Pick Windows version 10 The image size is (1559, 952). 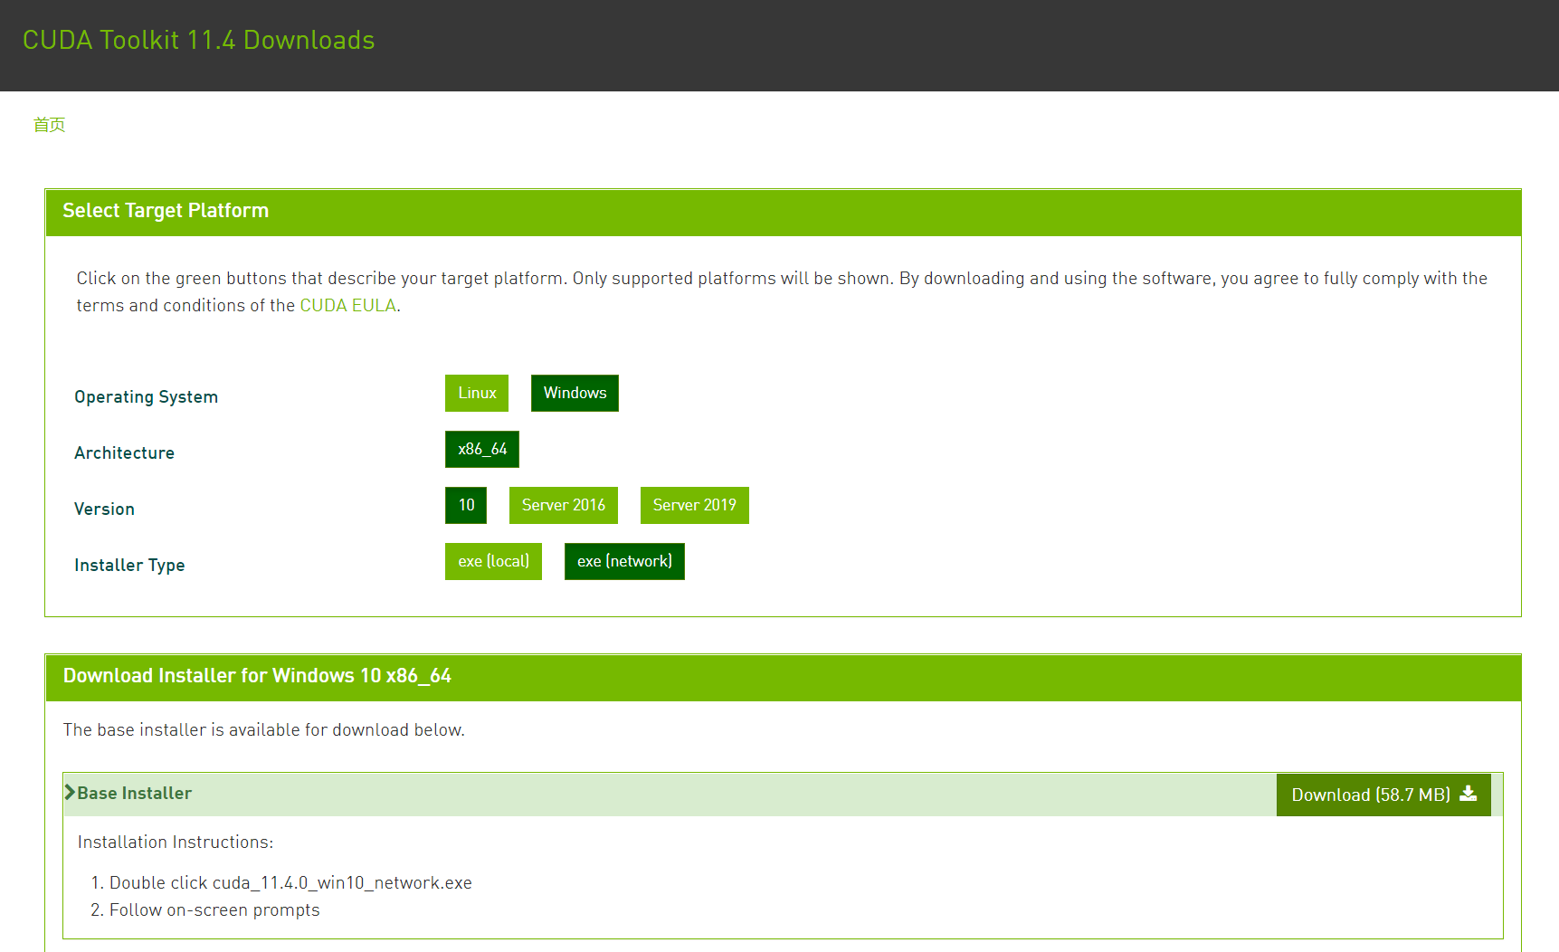coord(466,505)
